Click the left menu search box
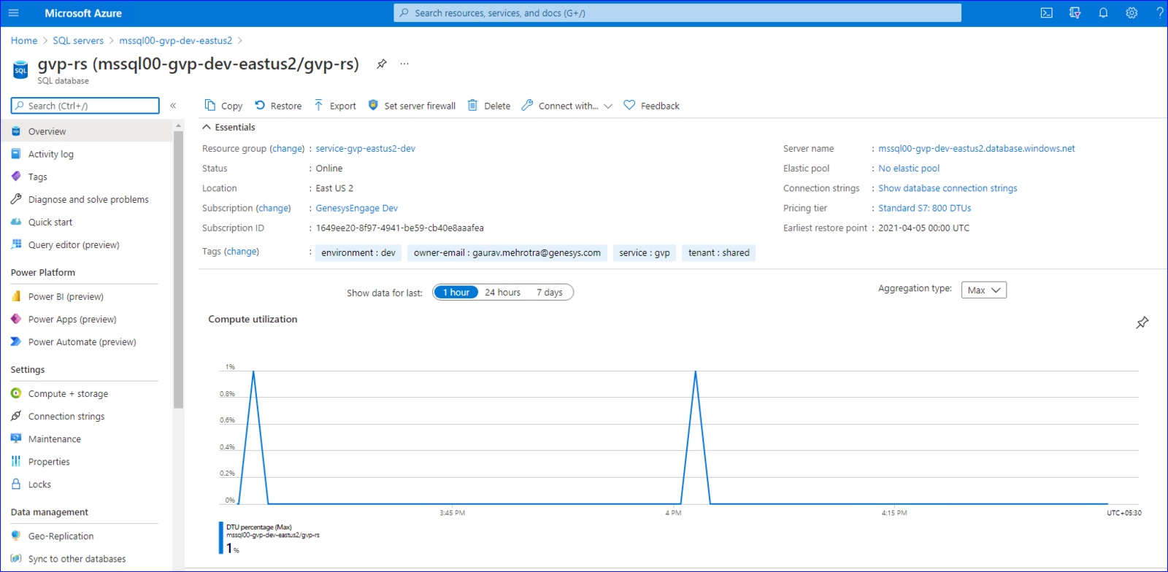Image resolution: width=1168 pixels, height=572 pixels. 85,106
